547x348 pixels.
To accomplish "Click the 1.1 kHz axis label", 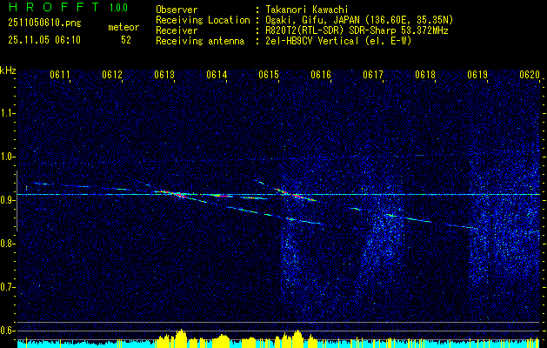I will (x=6, y=113).
